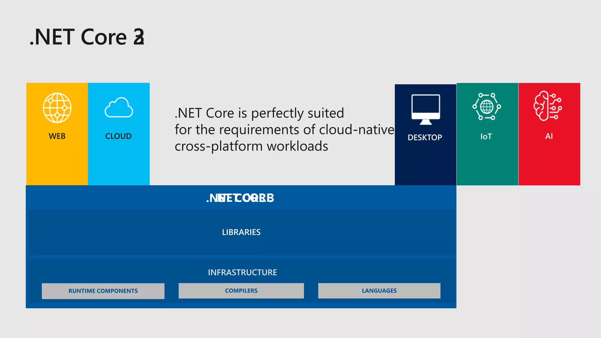Click the cloud icon in CLOUD tile
Viewport: 601px width, 338px height.
tap(119, 108)
